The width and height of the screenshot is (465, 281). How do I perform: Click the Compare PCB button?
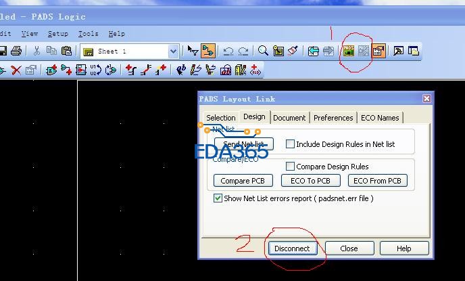243,181
